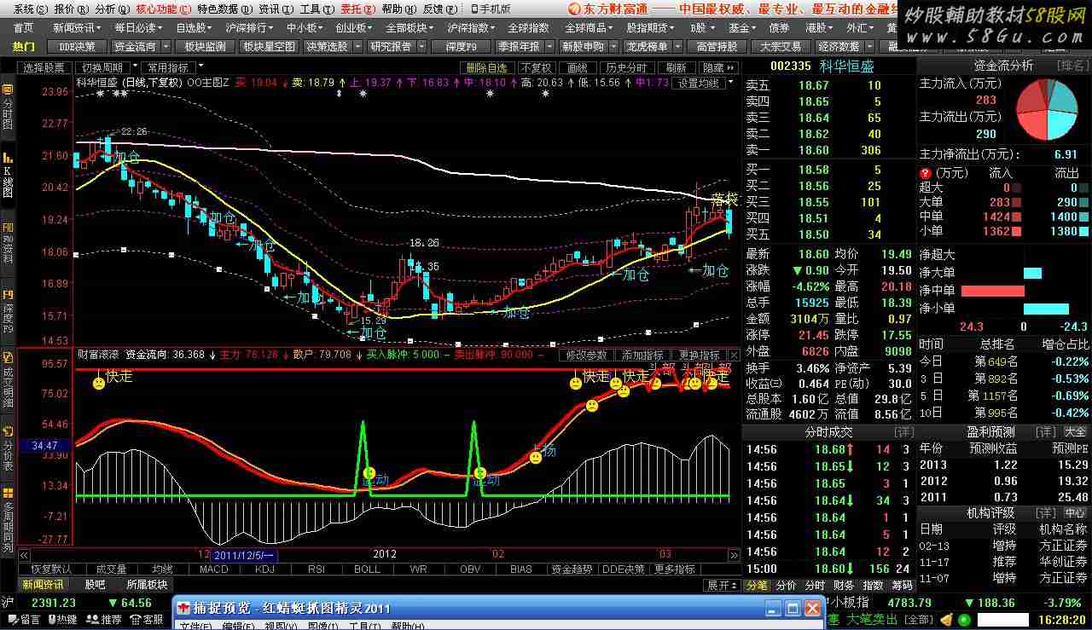Viewport: 1092px width, 630px height.
Task: Toggle 不复权 price adjustment
Action: pyautogui.click(x=537, y=67)
